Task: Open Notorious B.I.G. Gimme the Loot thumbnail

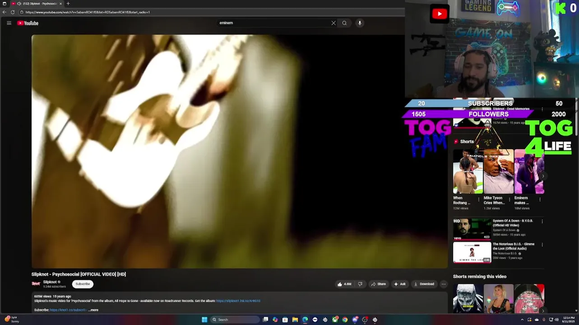Action: pyautogui.click(x=472, y=253)
